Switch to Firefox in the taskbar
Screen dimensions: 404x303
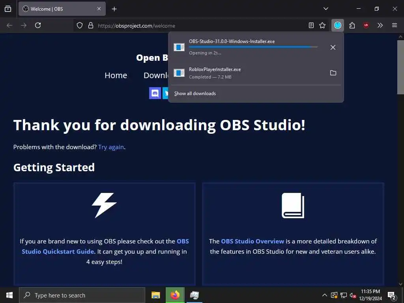pyautogui.click(x=175, y=295)
